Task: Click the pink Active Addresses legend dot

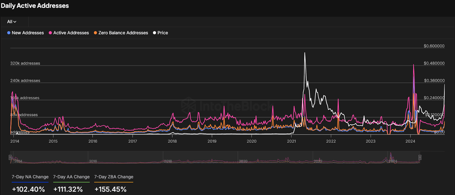Action: [50, 33]
